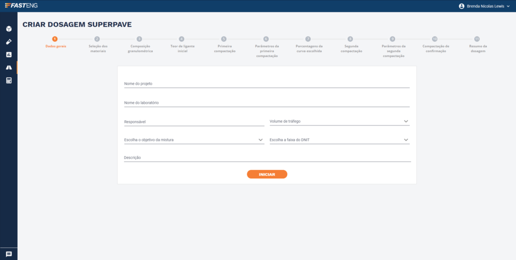This screenshot has height=260, width=516.
Task: Select the bar chart icon in the sidebar
Action: pos(9,54)
